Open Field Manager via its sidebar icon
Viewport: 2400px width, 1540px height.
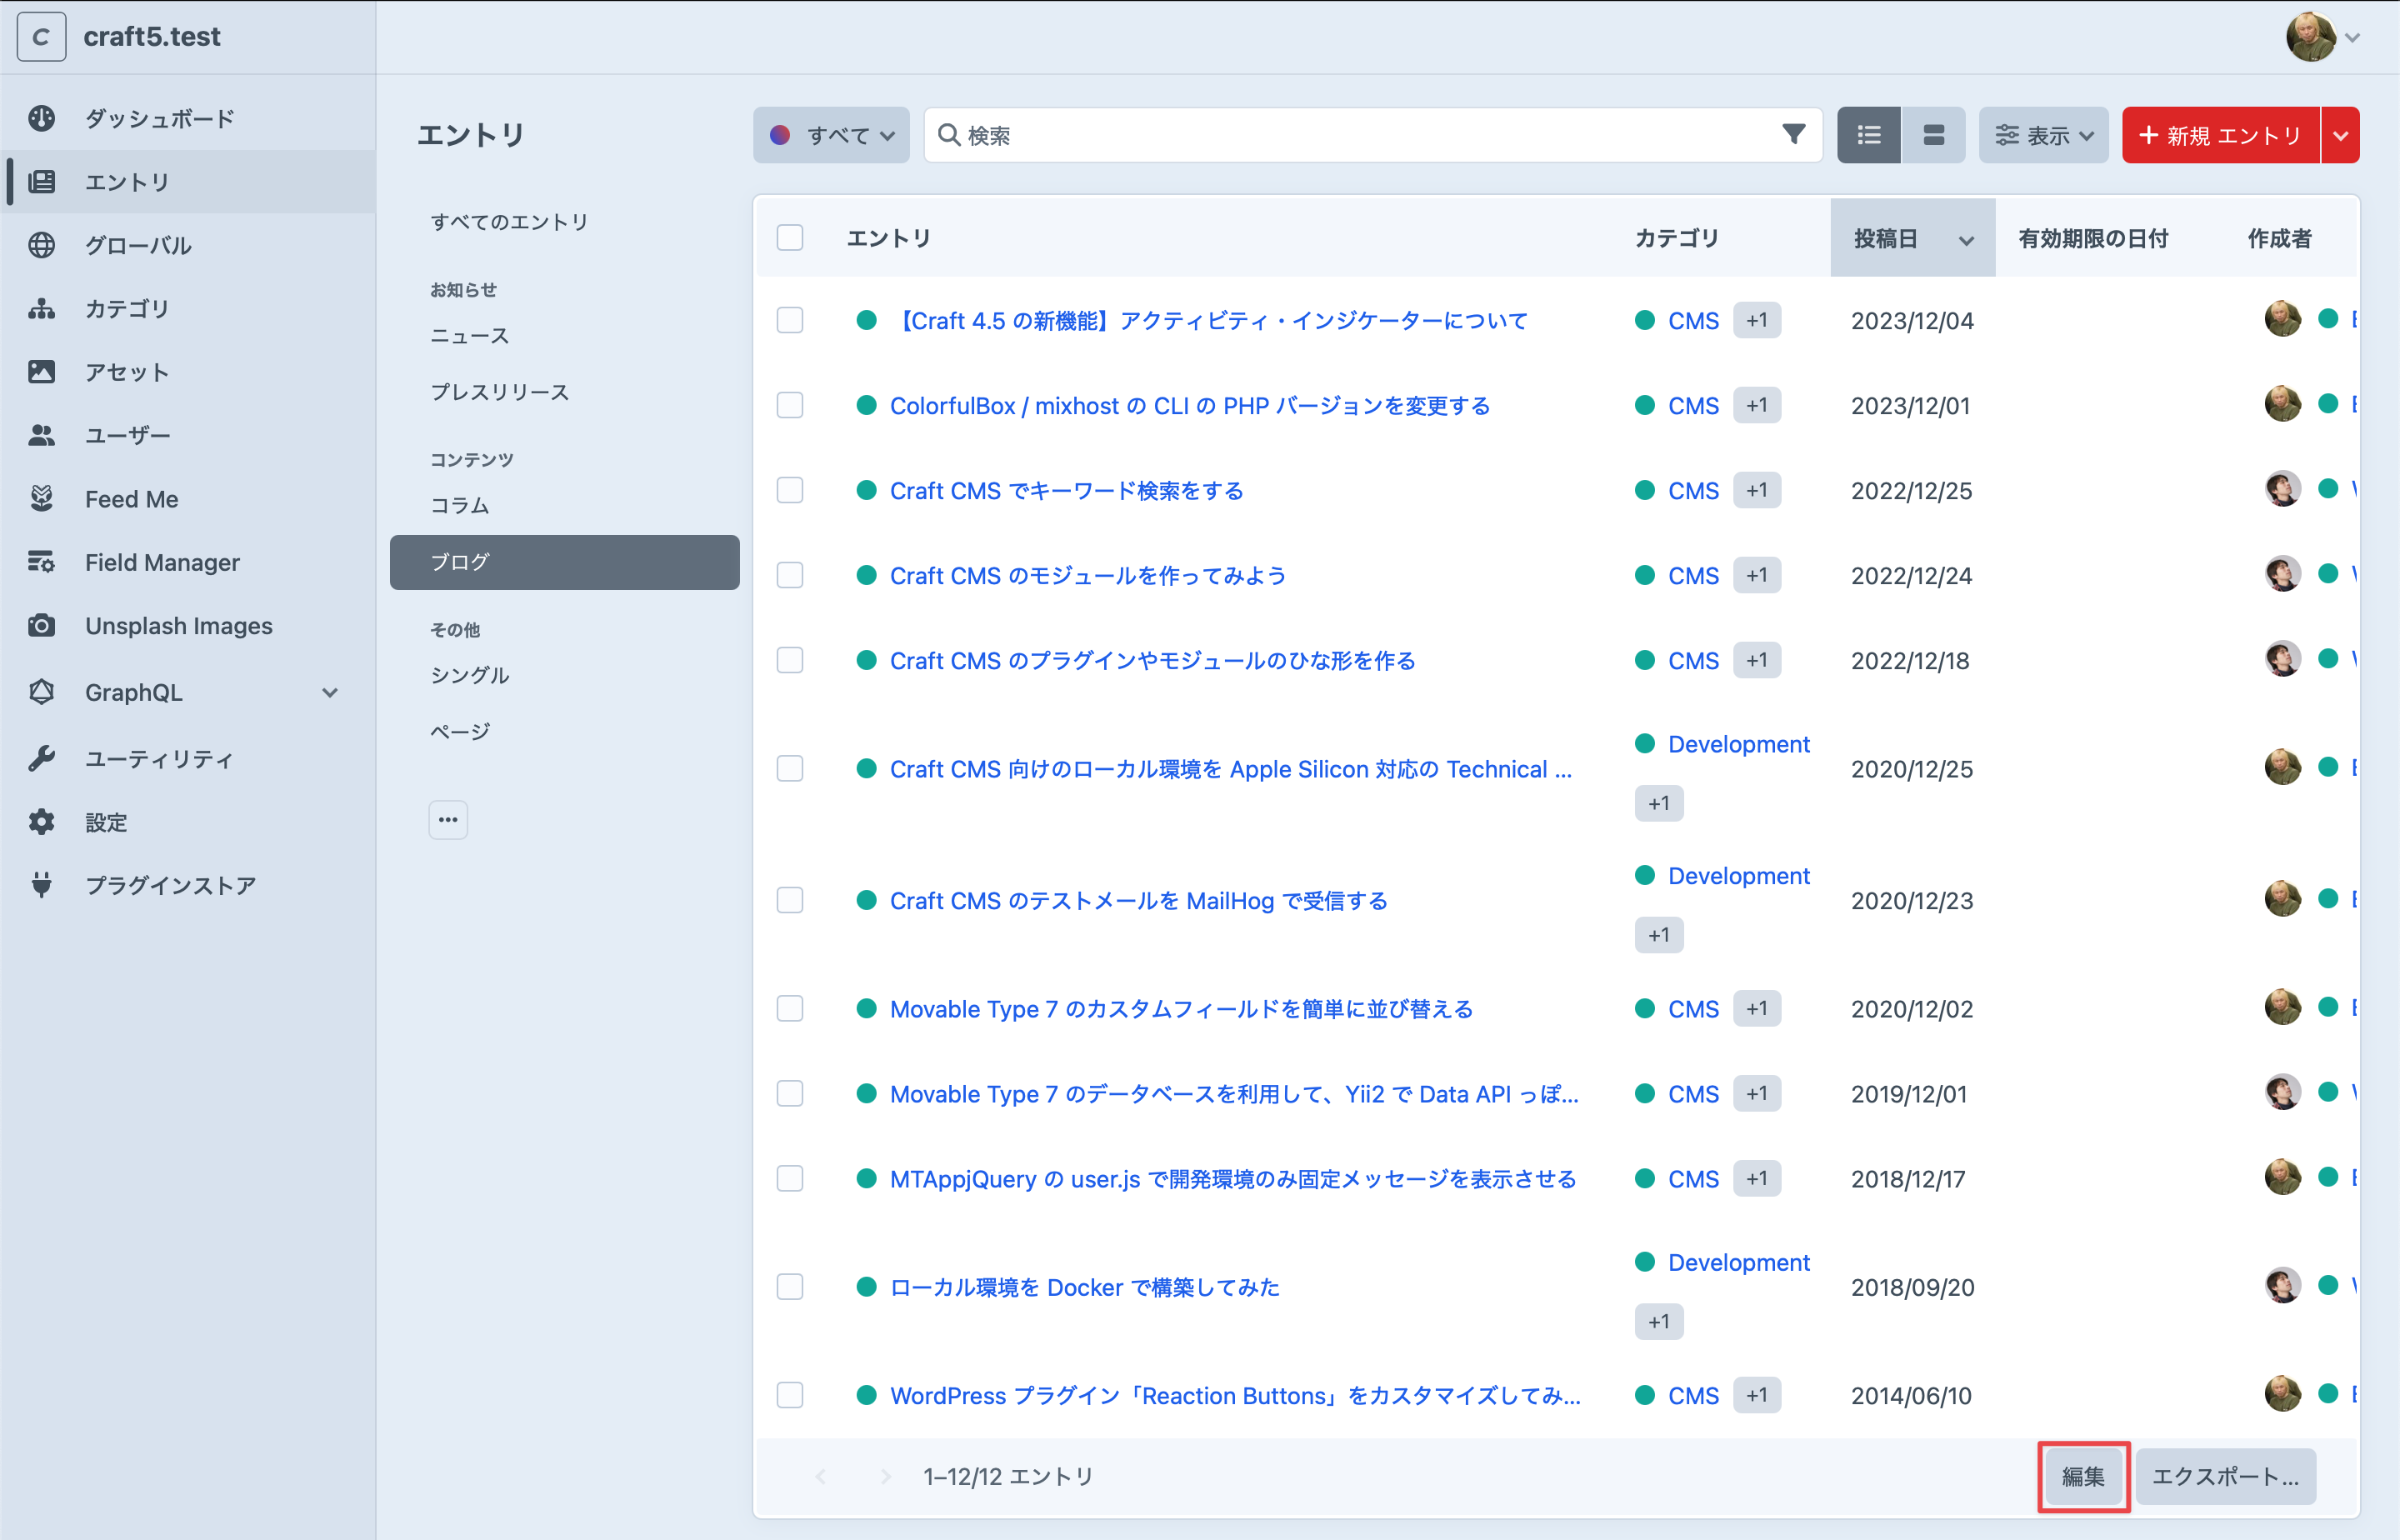[42, 562]
